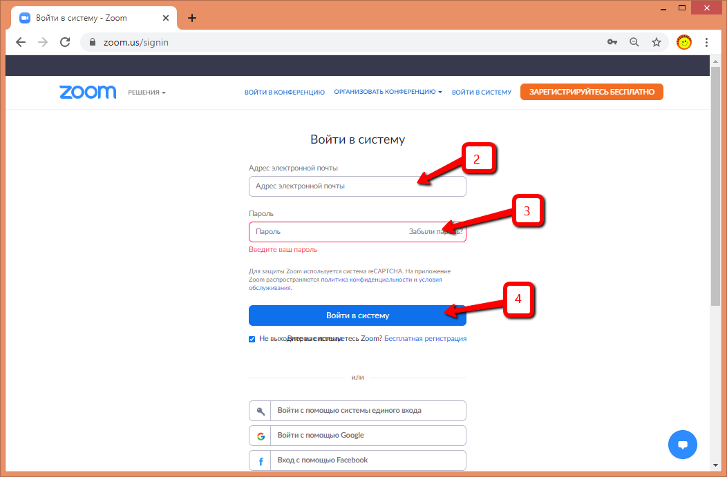Bookmark this page with star icon
This screenshot has width=727, height=477.
(x=657, y=42)
